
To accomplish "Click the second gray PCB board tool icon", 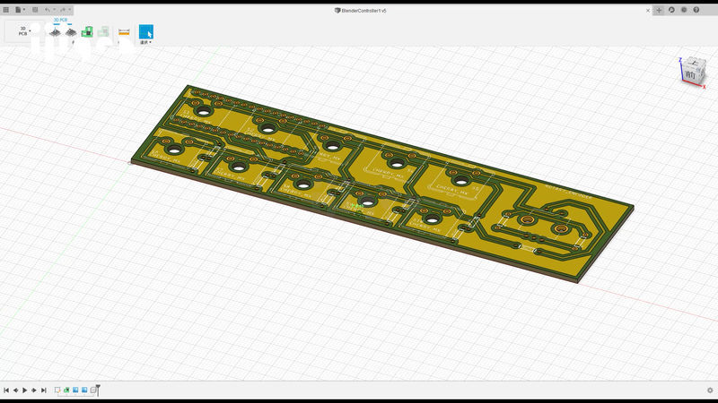I will coord(71,32).
